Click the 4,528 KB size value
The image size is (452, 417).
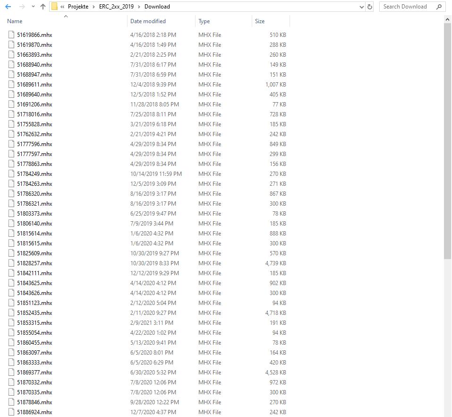click(x=275, y=372)
